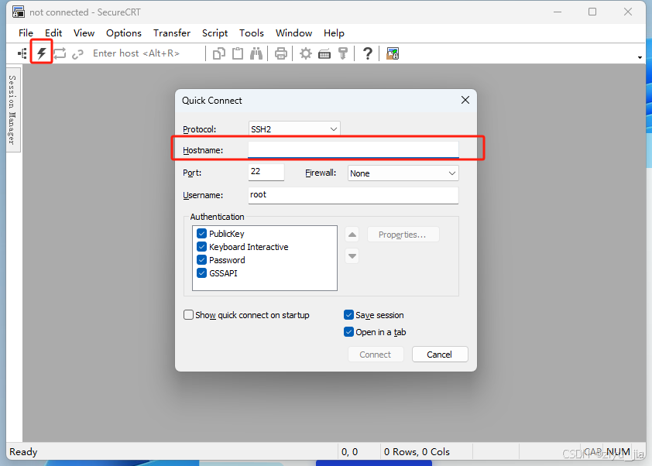Viewport: 652px width, 466px height.
Task: Click the Connect button
Action: coord(376,355)
